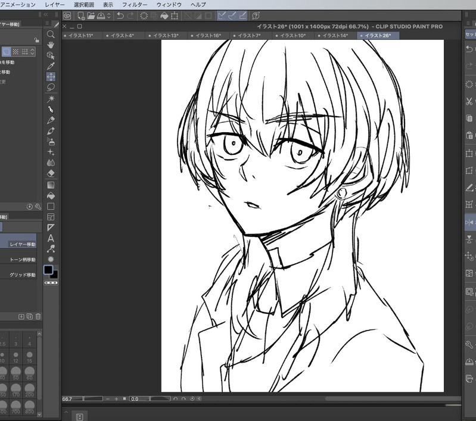The width and height of the screenshot is (476, 421).
Task: Click Clear/deselect dotted circle icon
Action: [144, 15]
